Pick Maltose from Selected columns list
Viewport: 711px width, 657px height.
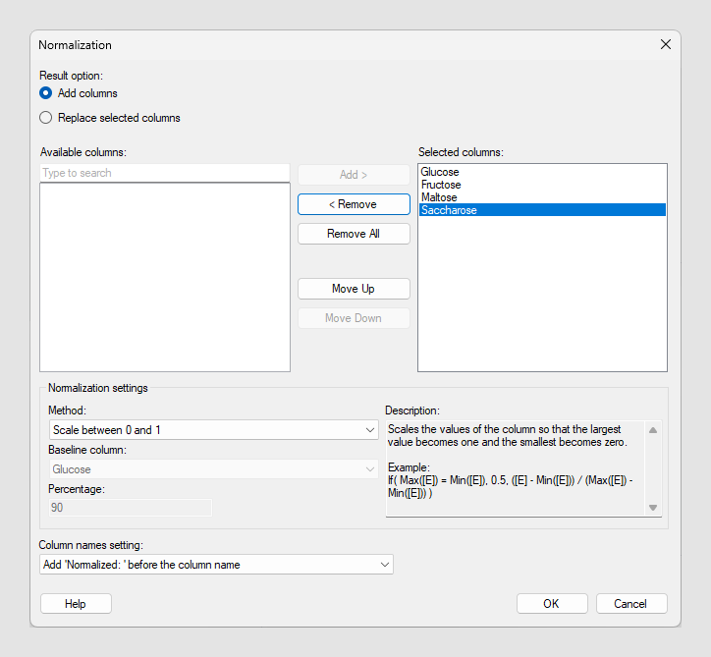tap(439, 197)
